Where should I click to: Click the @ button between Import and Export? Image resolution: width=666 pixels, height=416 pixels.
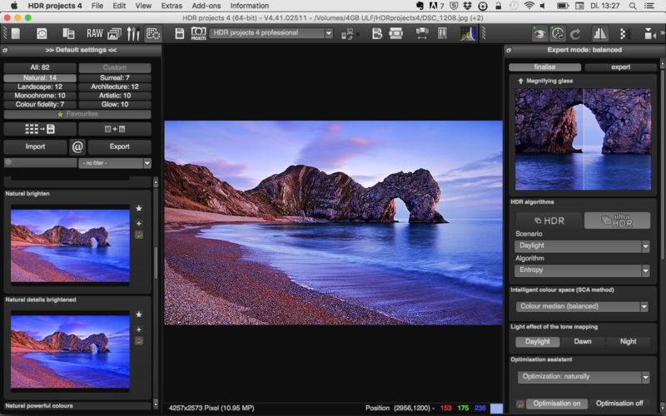pyautogui.click(x=77, y=146)
